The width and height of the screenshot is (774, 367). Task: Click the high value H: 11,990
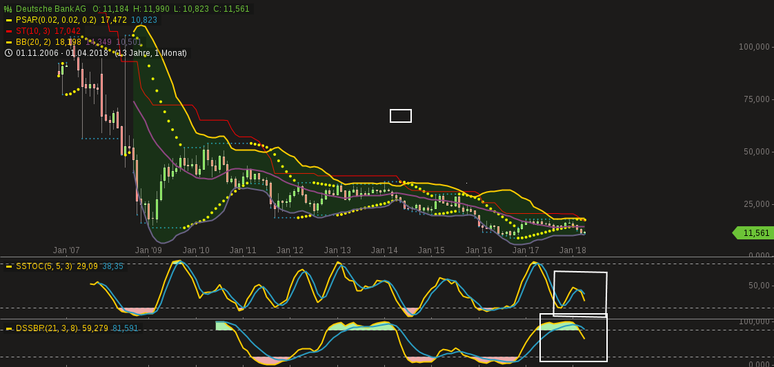pyautogui.click(x=152, y=9)
